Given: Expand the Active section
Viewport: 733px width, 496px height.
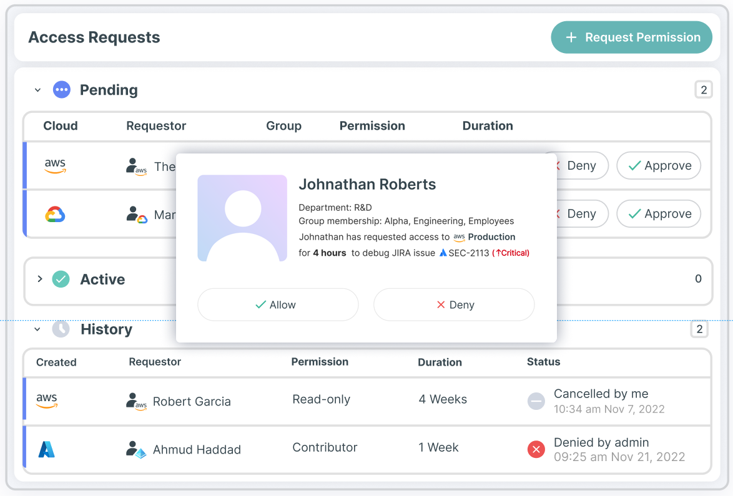Looking at the screenshot, I should pyautogui.click(x=40, y=279).
